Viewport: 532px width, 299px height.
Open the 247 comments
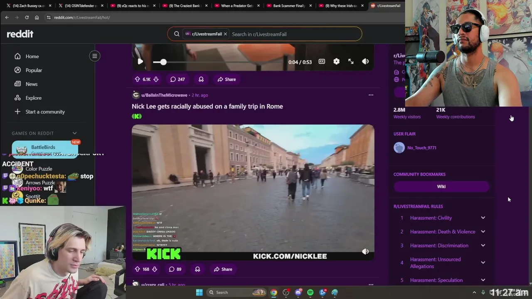point(177,79)
